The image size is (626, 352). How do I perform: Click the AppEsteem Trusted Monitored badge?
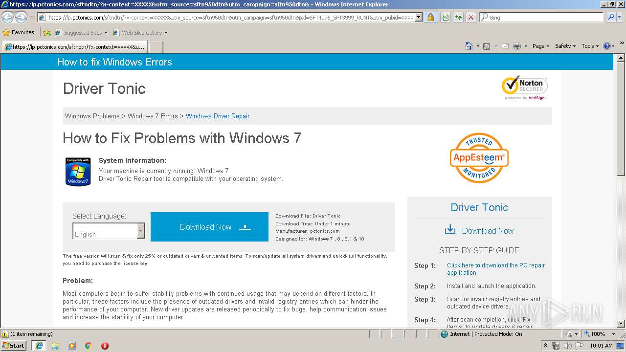479,158
